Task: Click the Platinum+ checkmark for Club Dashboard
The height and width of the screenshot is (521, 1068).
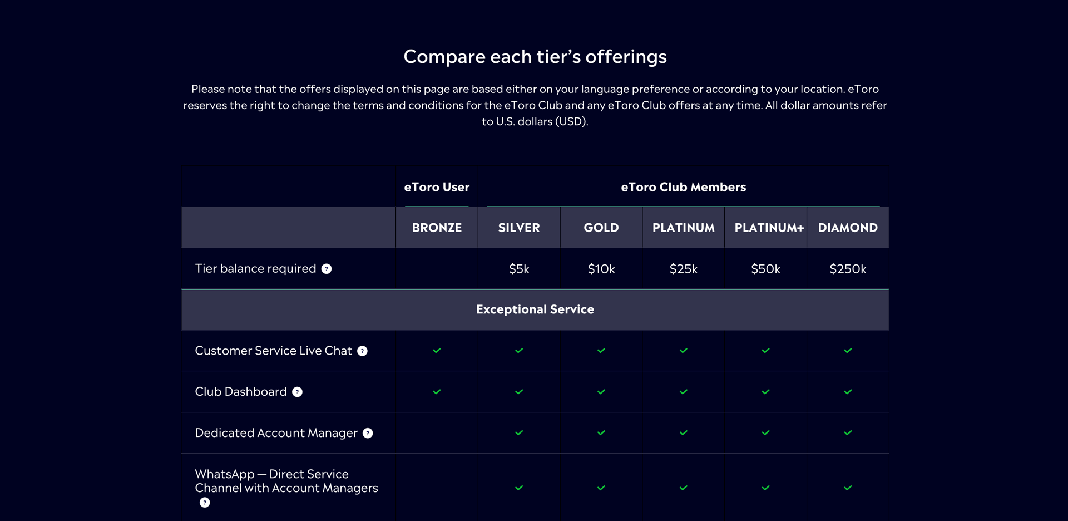Action: click(766, 392)
